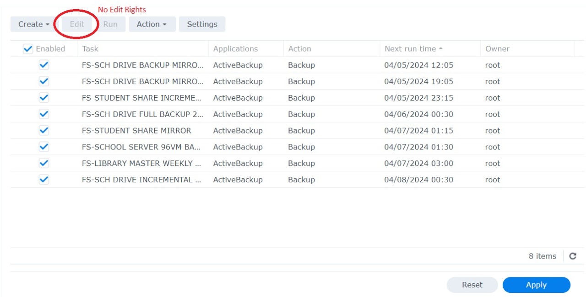The height and width of the screenshot is (297, 586).
Task: Sort by the Task column header
Action: pos(143,49)
